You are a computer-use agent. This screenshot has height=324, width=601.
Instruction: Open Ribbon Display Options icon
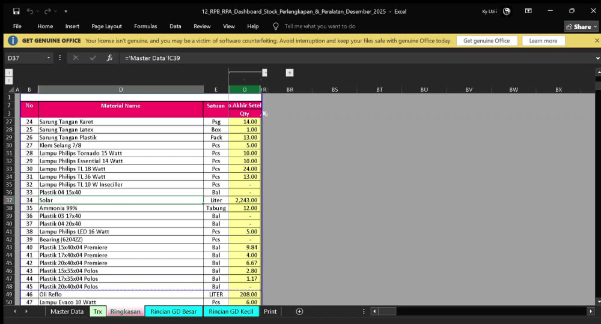[528, 11]
